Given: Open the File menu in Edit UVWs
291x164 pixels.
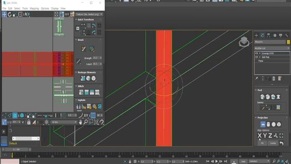Looking at the screenshot, I should click(4, 8).
